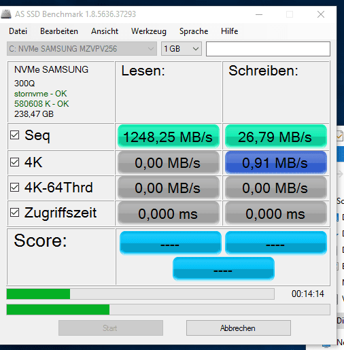Click the lower current-test progress bar

[168, 309]
